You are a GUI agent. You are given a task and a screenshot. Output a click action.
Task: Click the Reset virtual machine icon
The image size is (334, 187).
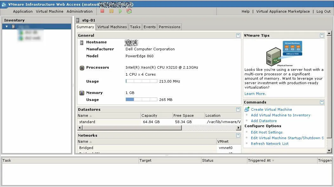pos(129,11)
